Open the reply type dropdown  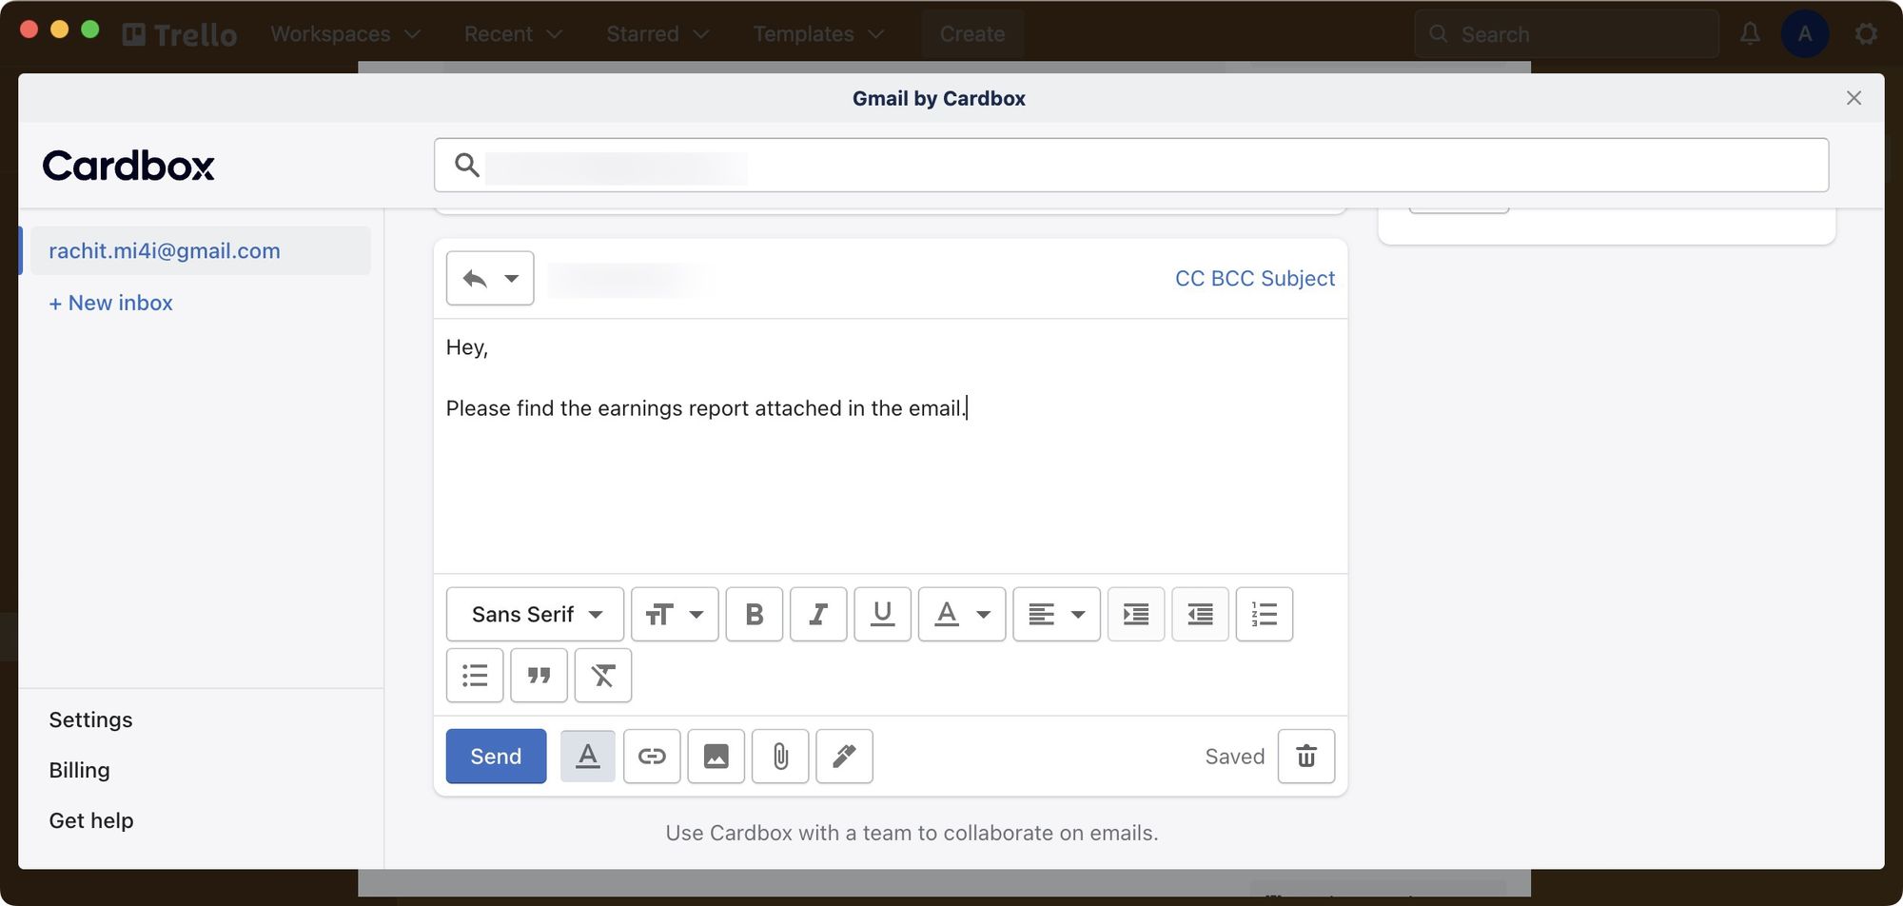pyautogui.click(x=490, y=278)
